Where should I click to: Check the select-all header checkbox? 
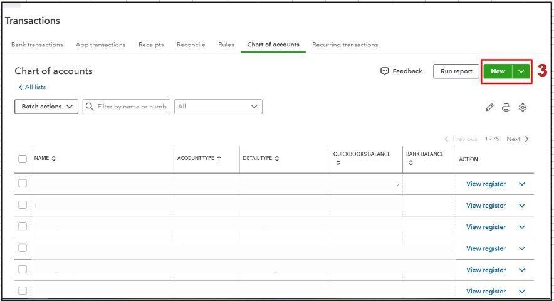(x=23, y=159)
